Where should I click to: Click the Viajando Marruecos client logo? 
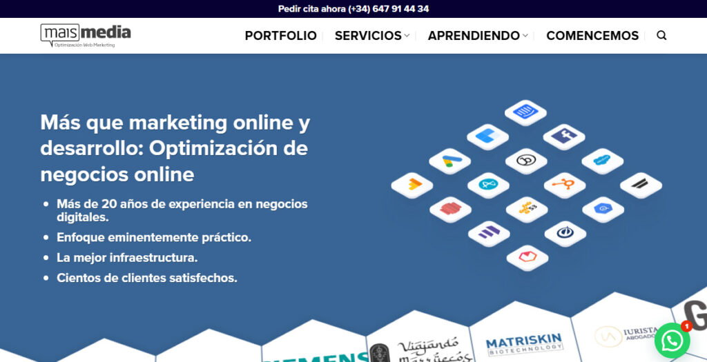tap(422, 350)
